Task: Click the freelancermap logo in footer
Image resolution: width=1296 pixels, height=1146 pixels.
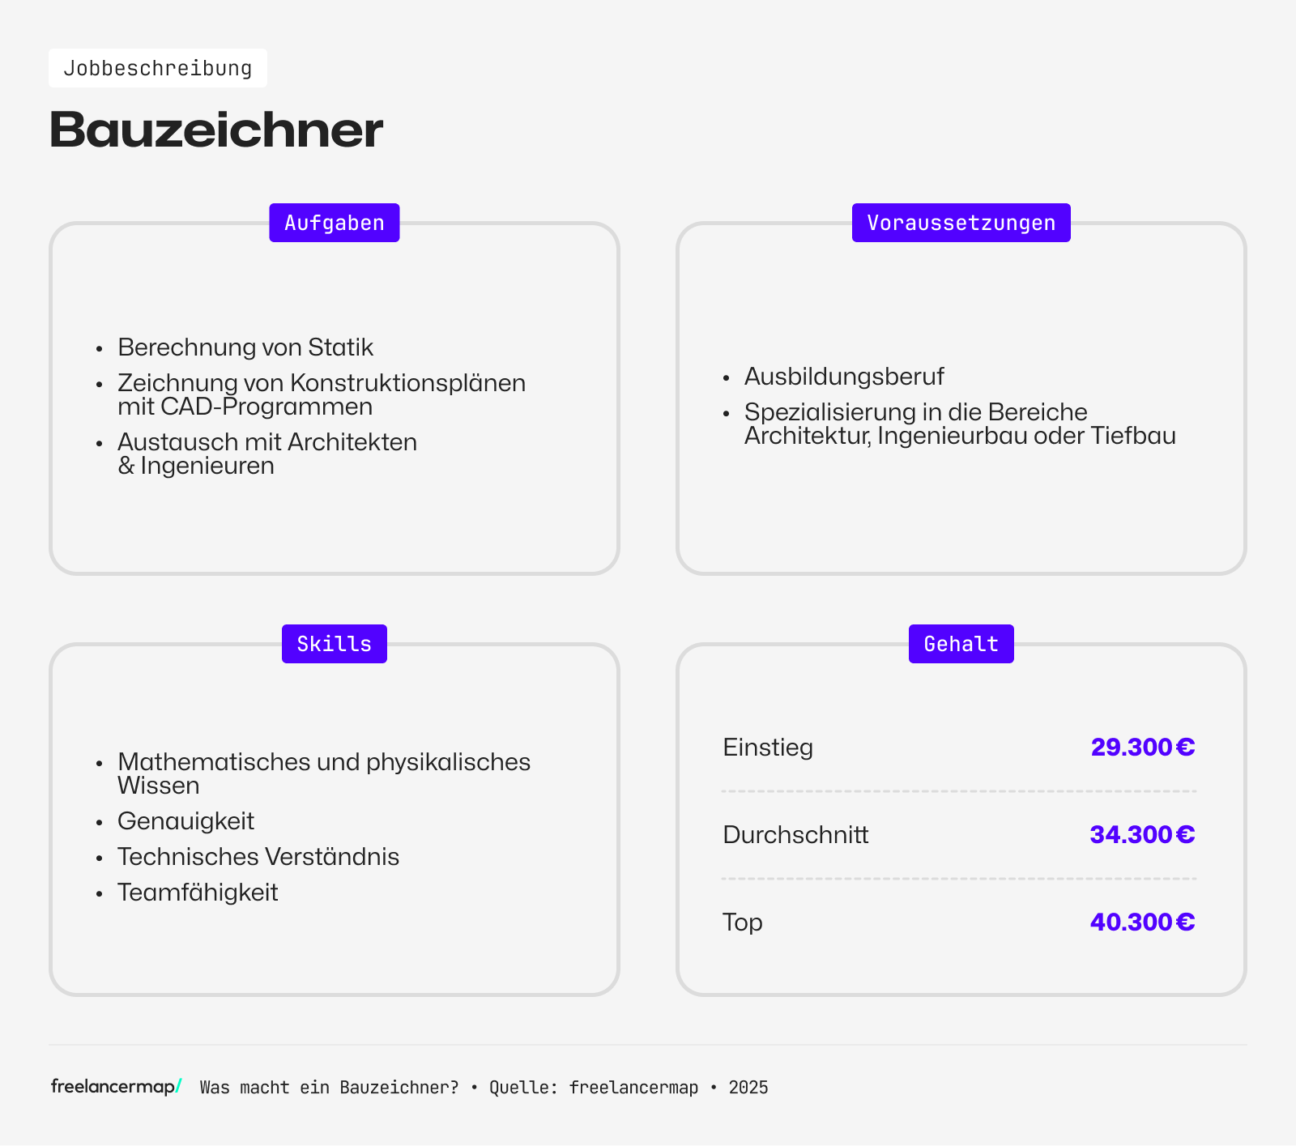Action: point(116,1086)
